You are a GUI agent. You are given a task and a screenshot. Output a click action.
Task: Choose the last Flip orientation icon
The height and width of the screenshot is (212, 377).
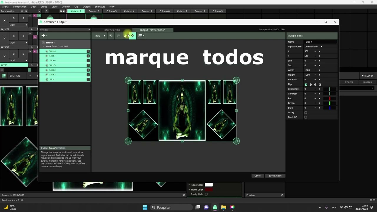tap(320, 85)
